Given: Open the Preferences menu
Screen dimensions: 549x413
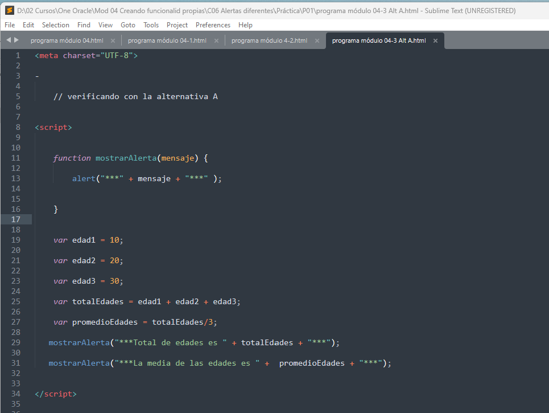Looking at the screenshot, I should (213, 25).
